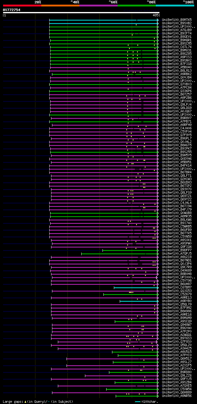
Task: Open hit UniRef100_A7QJB9
Action: click(177, 30)
